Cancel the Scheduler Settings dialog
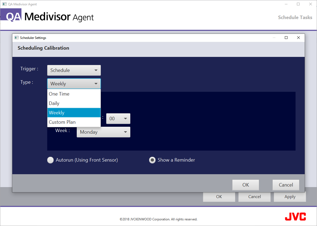 [286, 185]
